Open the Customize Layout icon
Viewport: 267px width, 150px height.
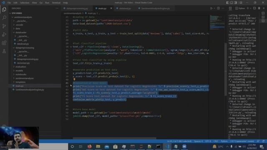pos(241,2)
